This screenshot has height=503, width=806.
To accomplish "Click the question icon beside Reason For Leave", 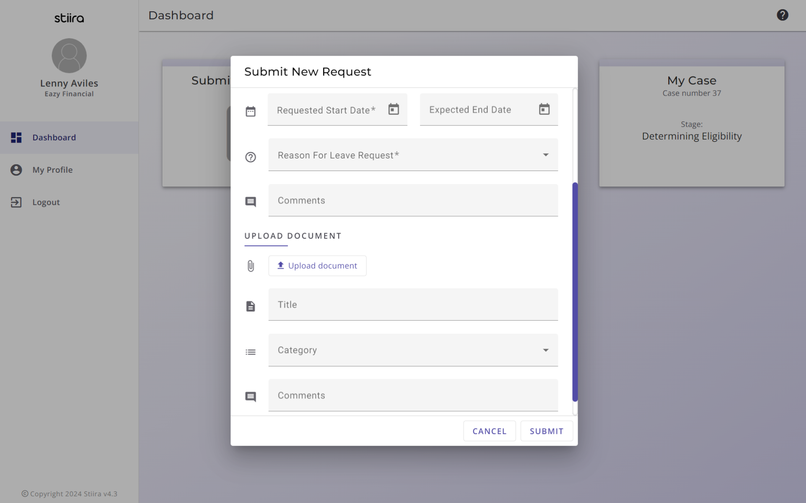I will coord(251,157).
